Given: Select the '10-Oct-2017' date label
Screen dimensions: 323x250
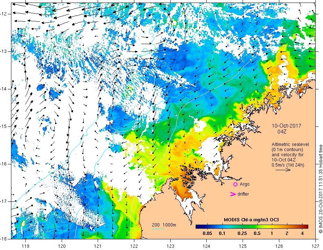Looking at the screenshot, I should click(x=286, y=126).
